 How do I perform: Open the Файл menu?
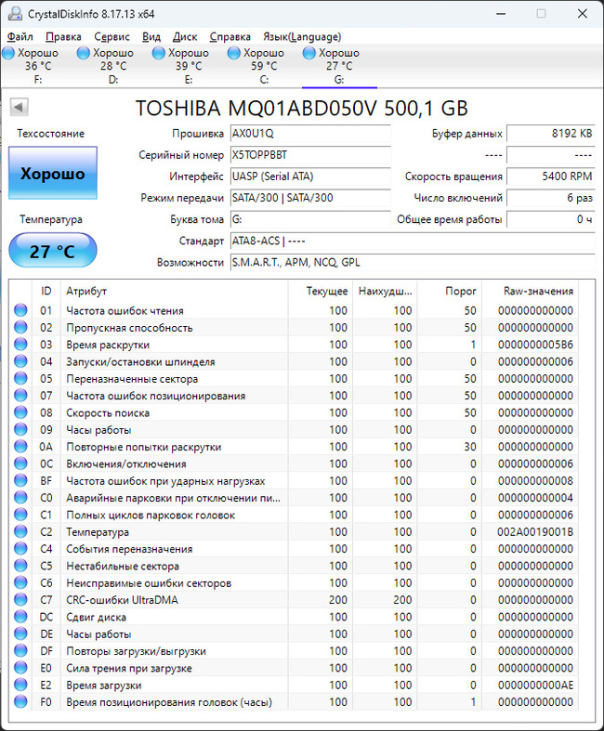tap(20, 36)
